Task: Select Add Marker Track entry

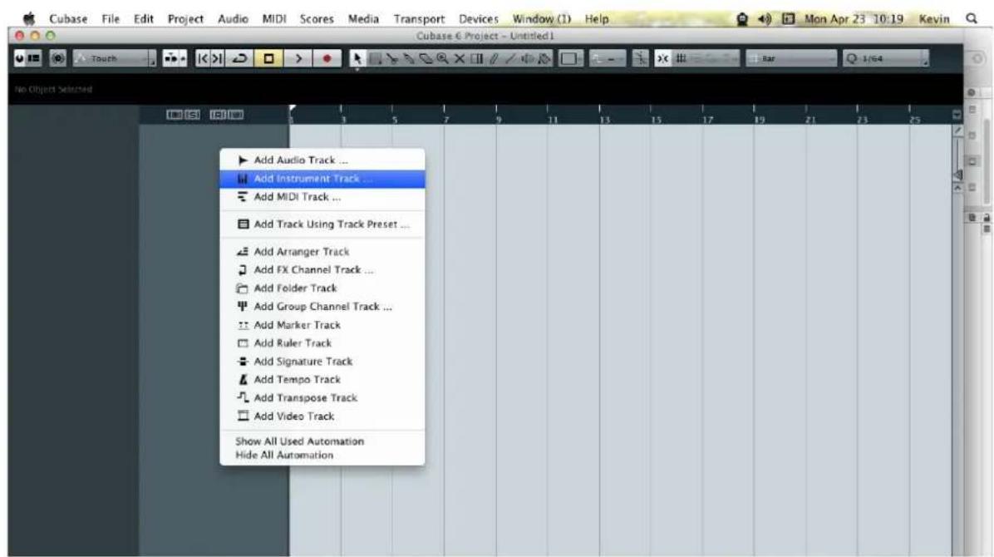Action: point(322,325)
